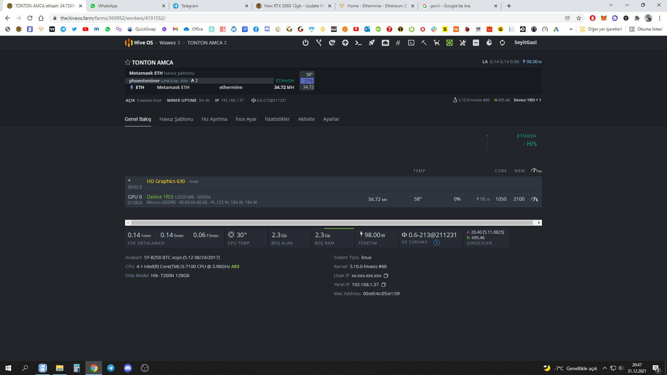Expand the hidden bookmarks overflow chevron

click(571, 29)
